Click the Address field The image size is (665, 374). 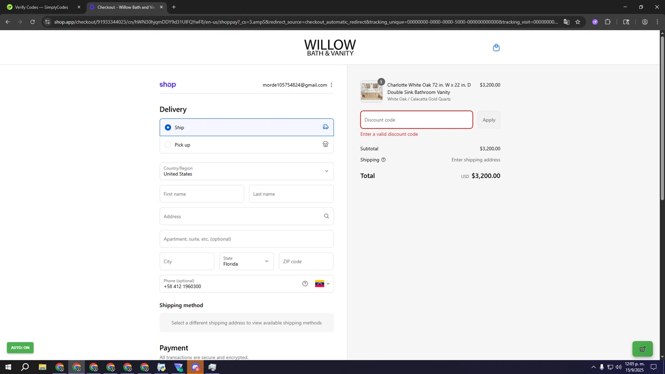coord(246,216)
